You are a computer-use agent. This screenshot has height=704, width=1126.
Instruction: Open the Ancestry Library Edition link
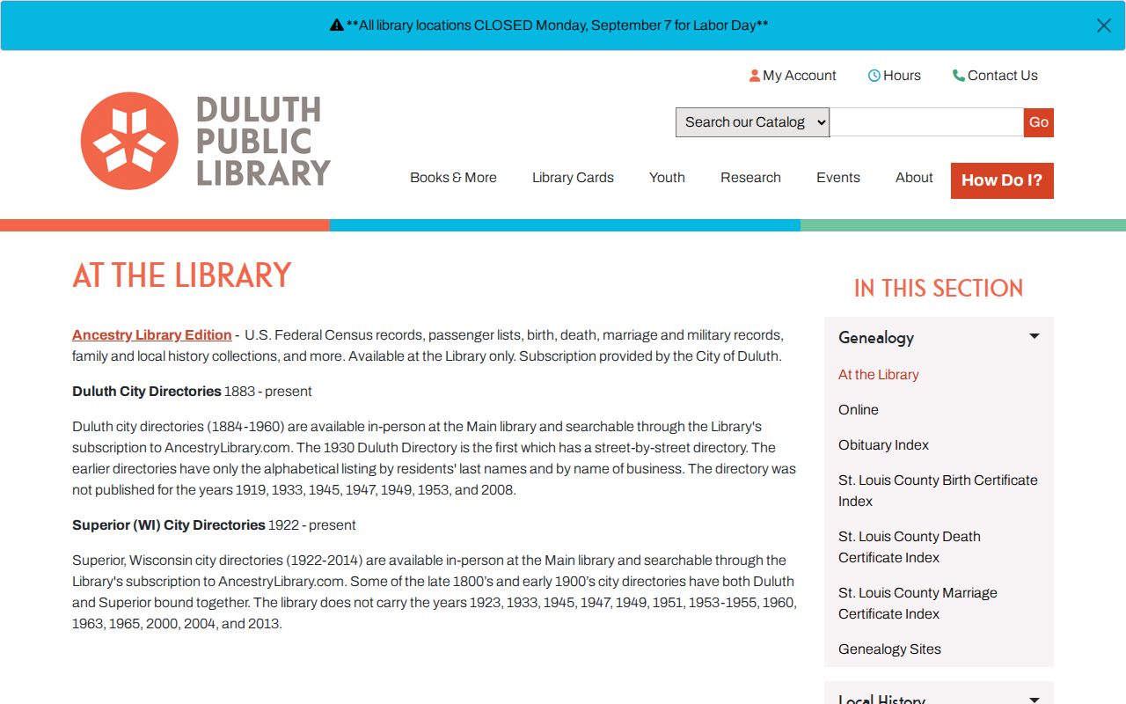pos(151,335)
